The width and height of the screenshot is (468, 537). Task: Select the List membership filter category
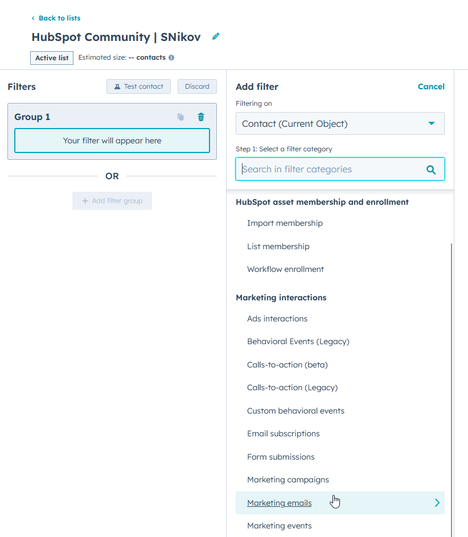(278, 246)
